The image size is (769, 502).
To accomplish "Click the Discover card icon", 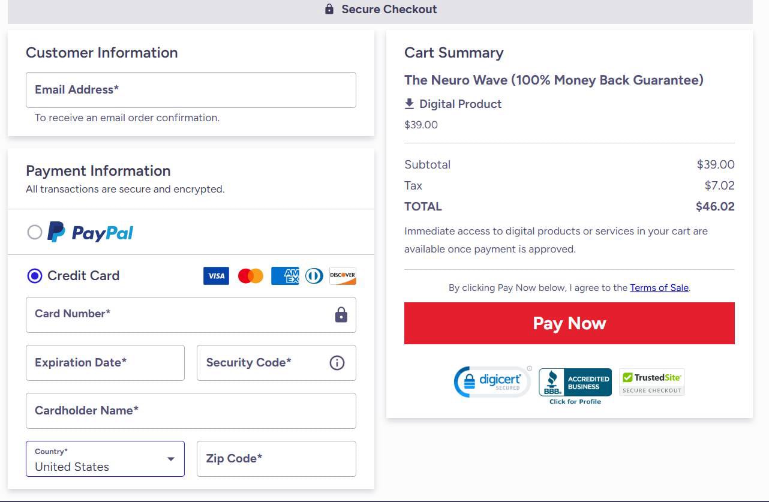I will [342, 276].
